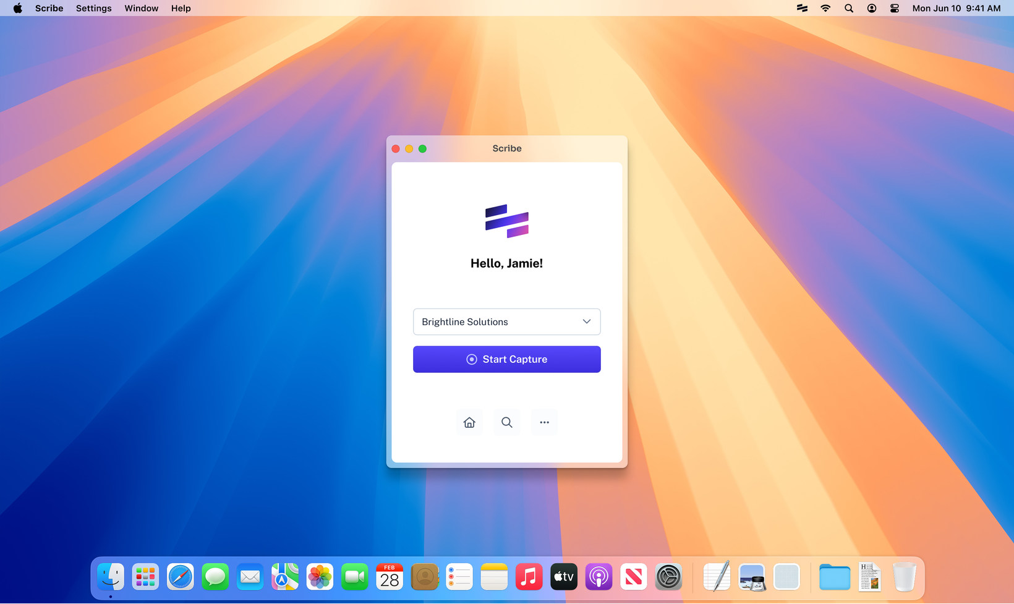Click the Scribe logo in the window
The image size is (1014, 604).
pos(507,221)
